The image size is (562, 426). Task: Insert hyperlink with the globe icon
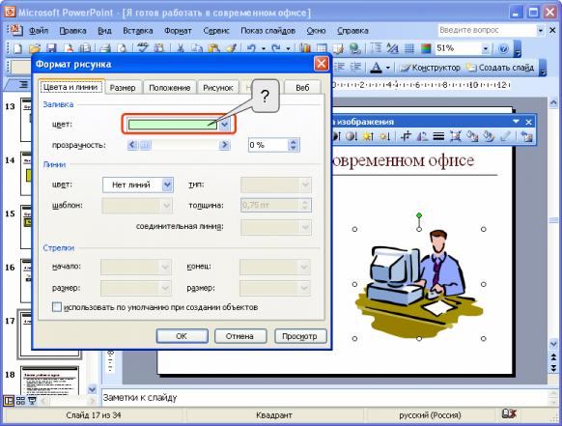[354, 48]
